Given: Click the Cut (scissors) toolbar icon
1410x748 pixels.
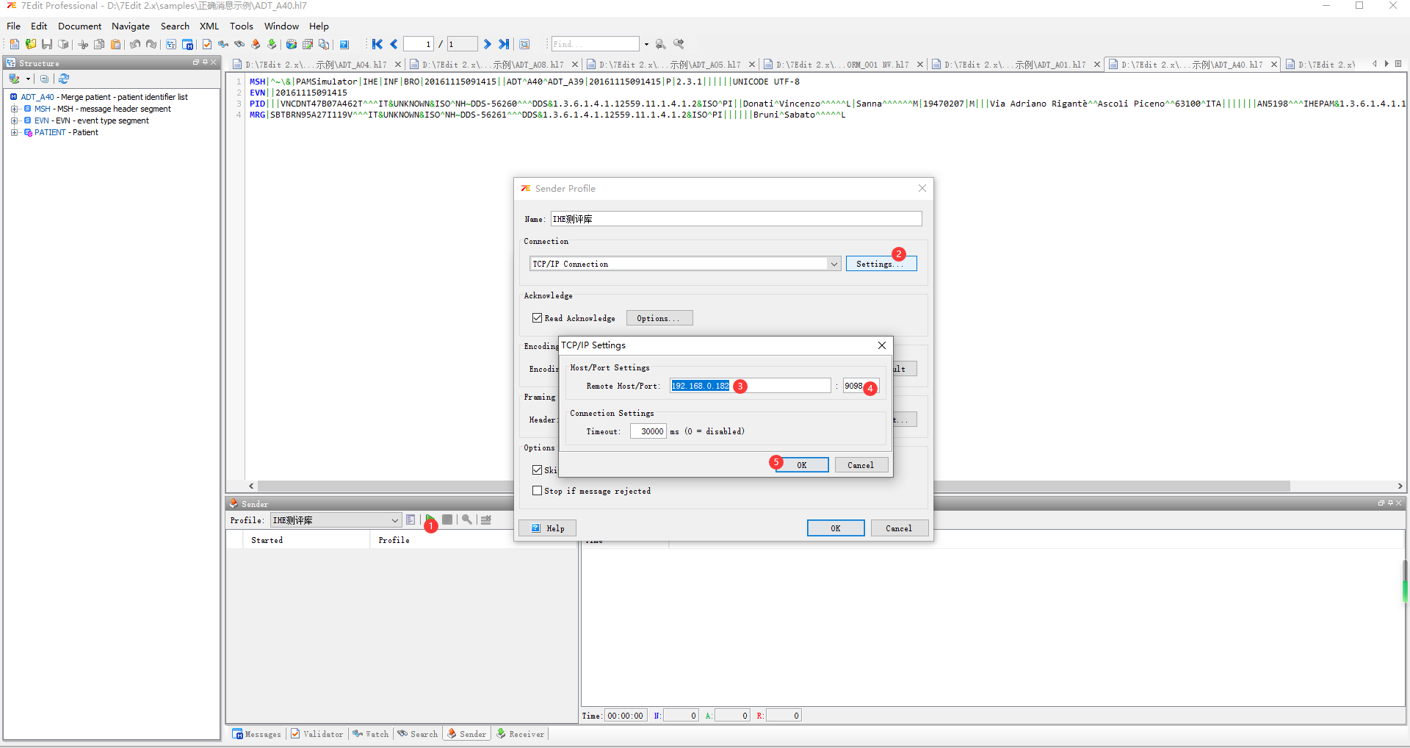Looking at the screenshot, I should (x=83, y=44).
